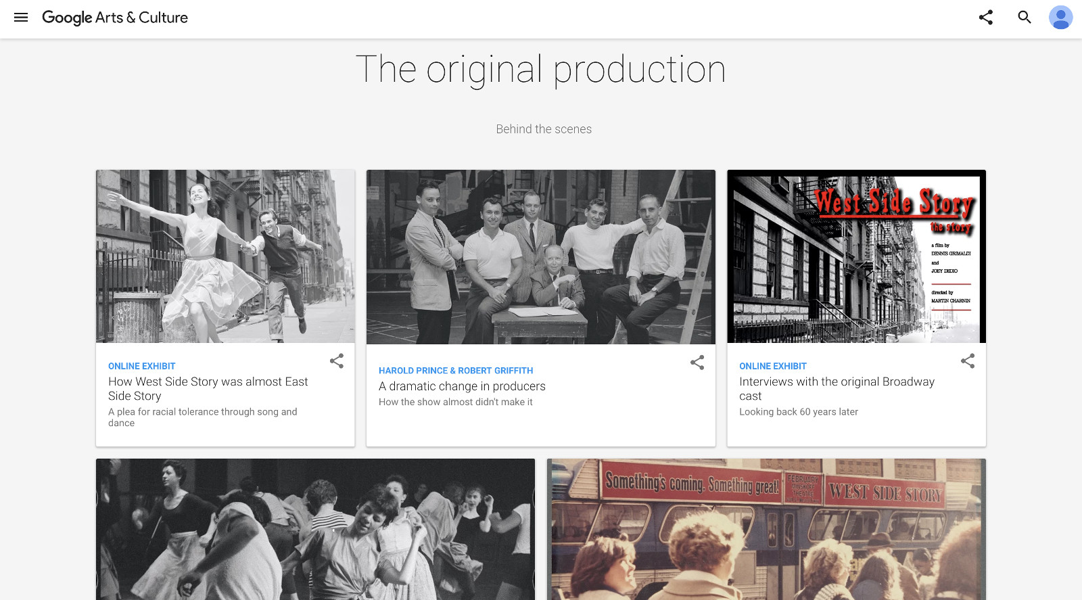Go to Google Arts & Culture home logo
This screenshot has width=1082, height=600.
[115, 18]
